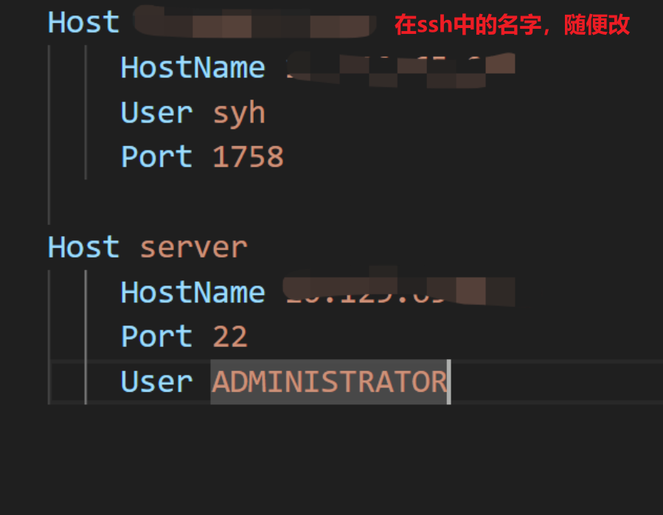Click the highlighted ADMINISTRATOR value

(x=330, y=382)
